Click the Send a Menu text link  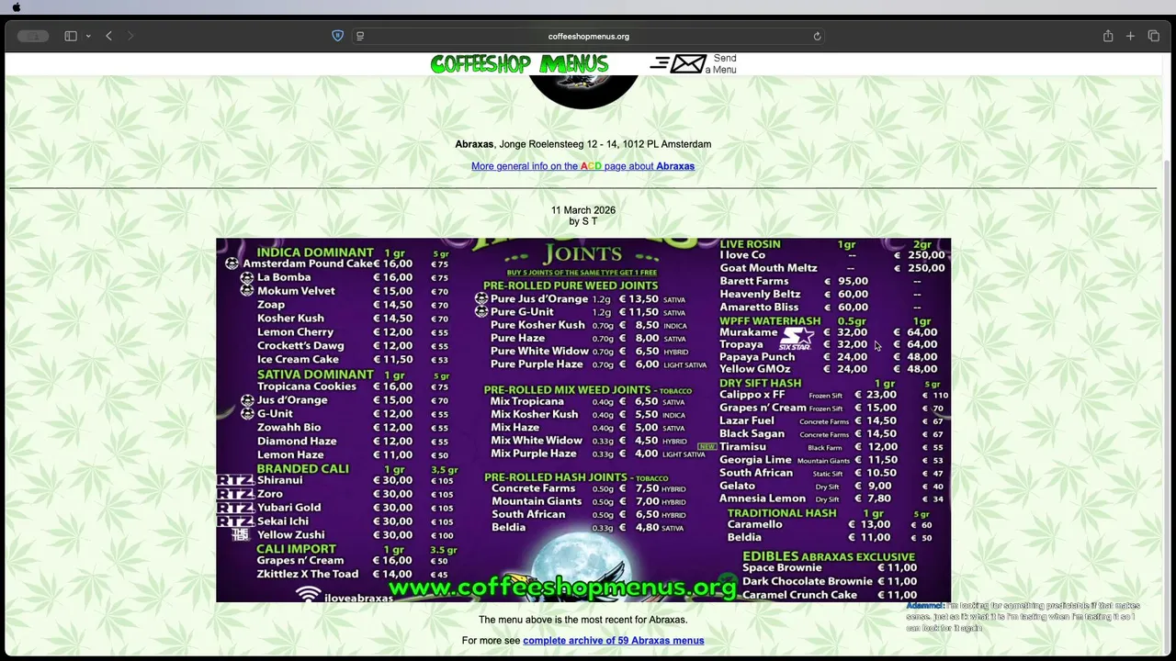click(x=722, y=63)
